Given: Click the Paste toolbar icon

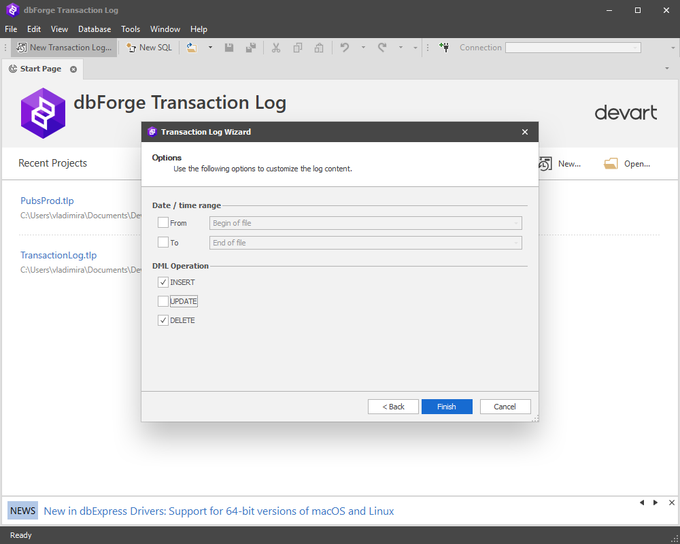Looking at the screenshot, I should 319,48.
